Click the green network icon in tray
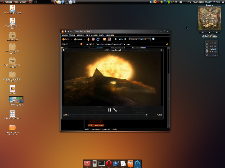This screenshot has height=168, width=225. [169, 2]
